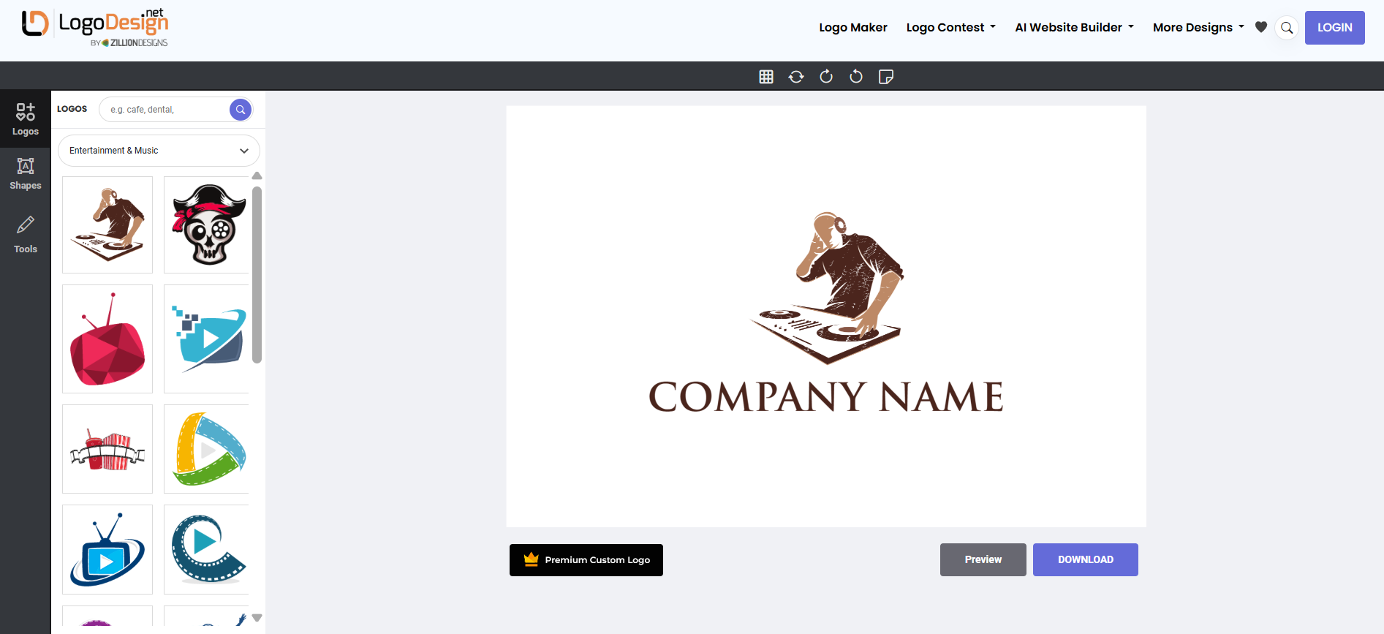Select the pirate skull logo thumbnail
1384x634 pixels.
pos(207,224)
